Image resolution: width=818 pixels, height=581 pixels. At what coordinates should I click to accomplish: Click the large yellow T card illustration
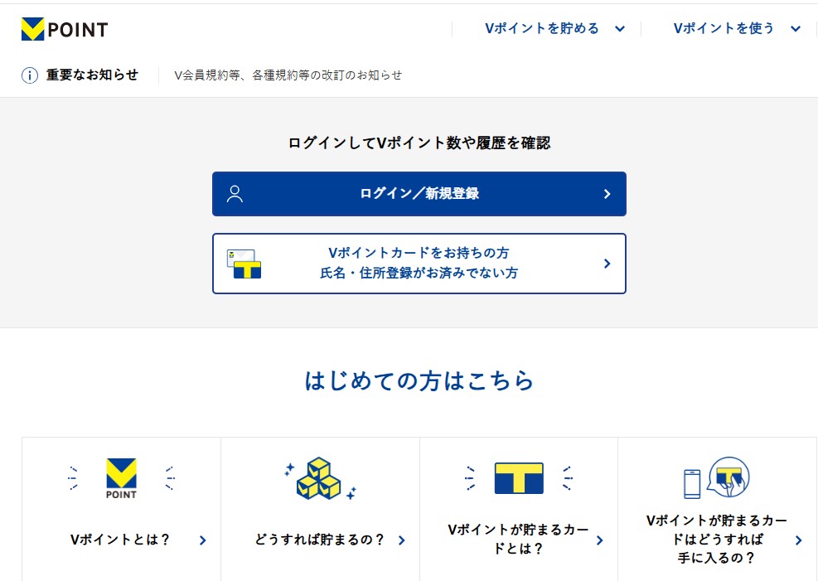click(519, 478)
